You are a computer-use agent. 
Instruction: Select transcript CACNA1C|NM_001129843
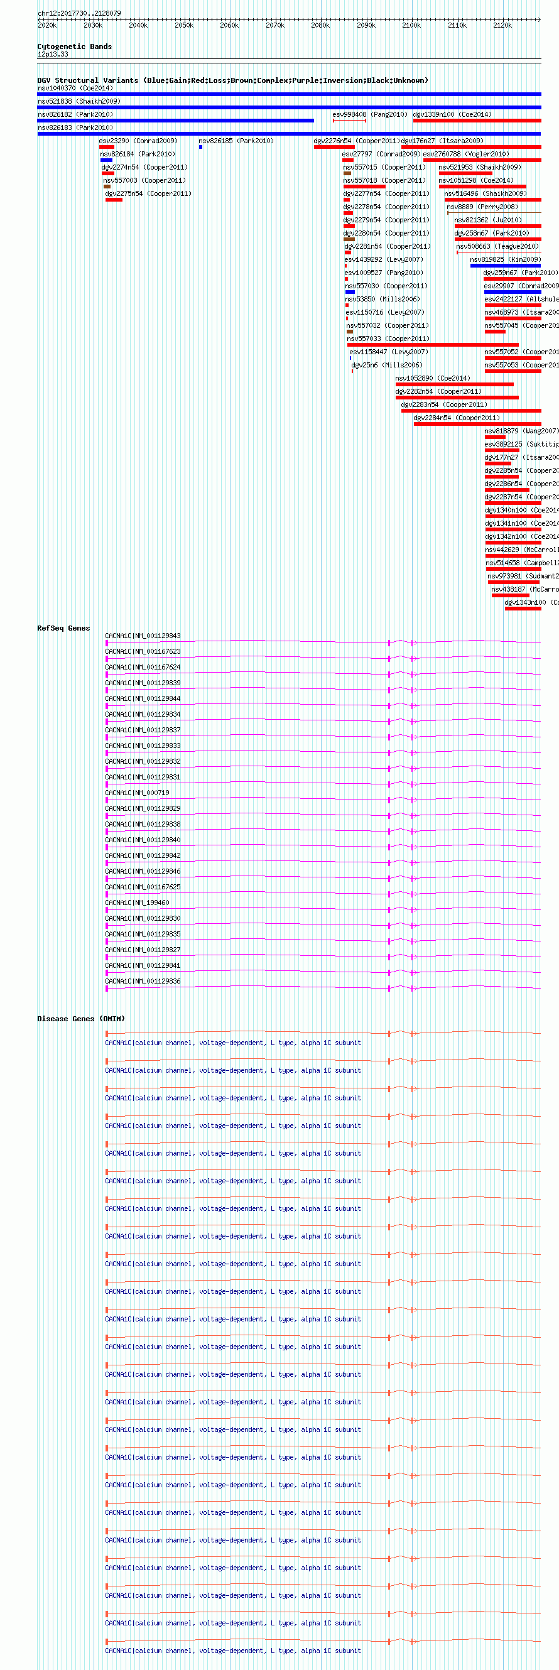coord(143,636)
